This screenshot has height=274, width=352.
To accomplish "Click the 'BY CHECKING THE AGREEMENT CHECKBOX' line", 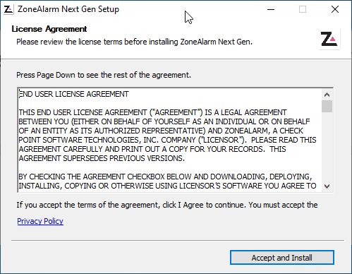I will [x=165, y=177].
